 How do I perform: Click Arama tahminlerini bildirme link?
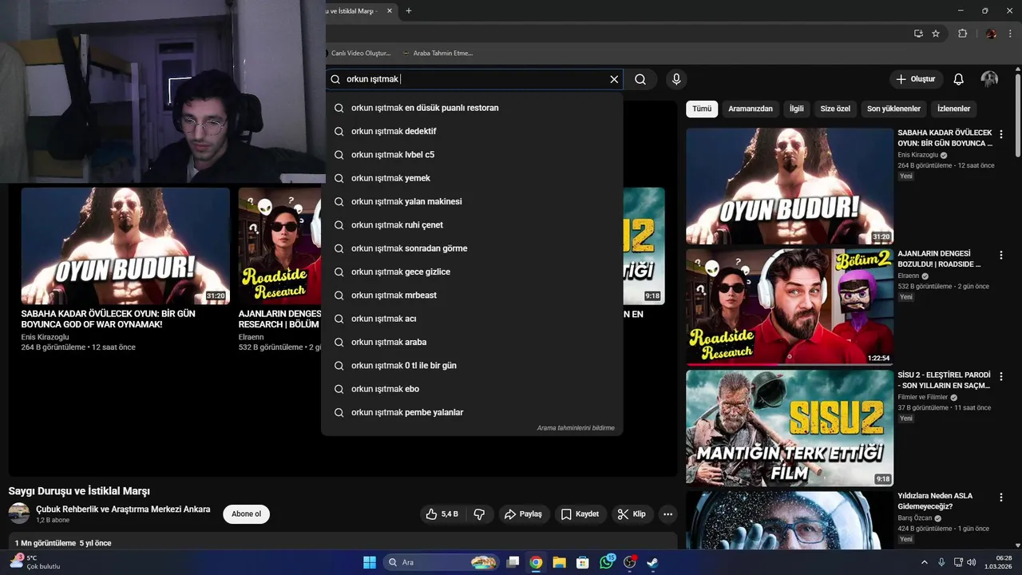pyautogui.click(x=576, y=428)
